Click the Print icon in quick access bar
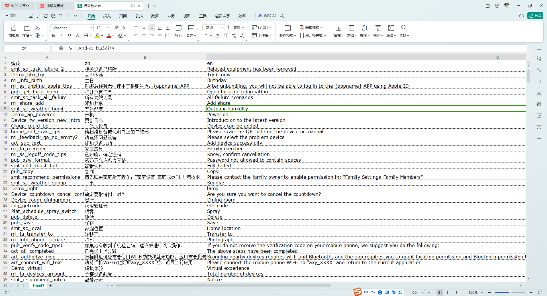Viewport: 547px width, 296px height. point(46,16)
